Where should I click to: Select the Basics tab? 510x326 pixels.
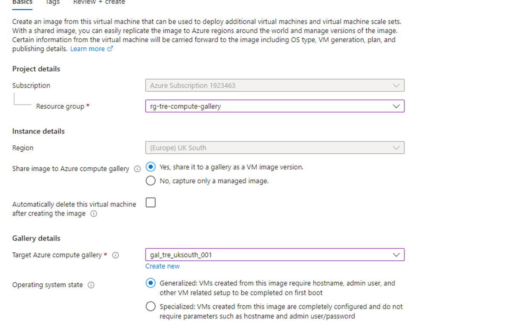click(x=22, y=3)
